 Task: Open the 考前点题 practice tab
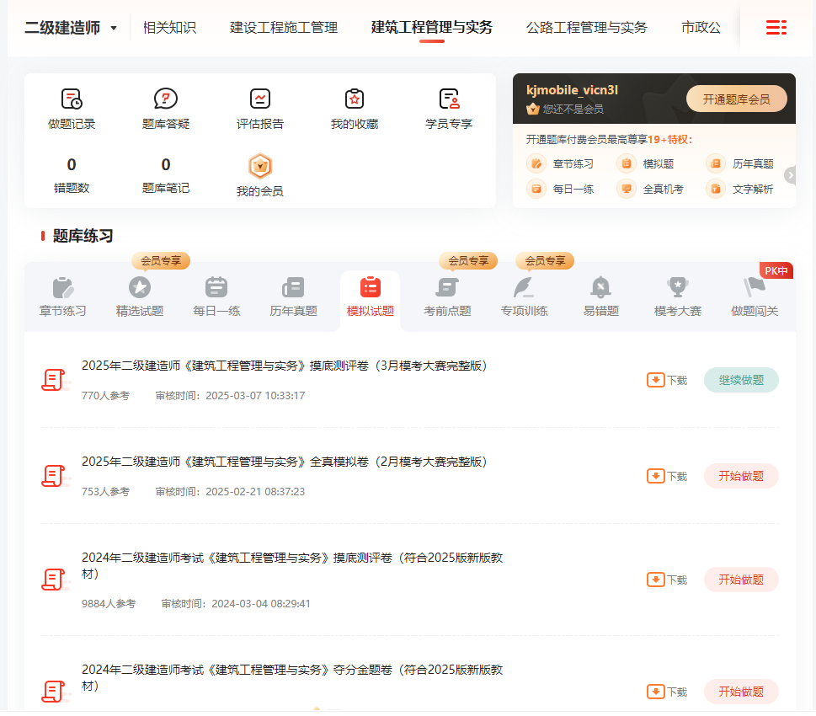[x=447, y=297]
